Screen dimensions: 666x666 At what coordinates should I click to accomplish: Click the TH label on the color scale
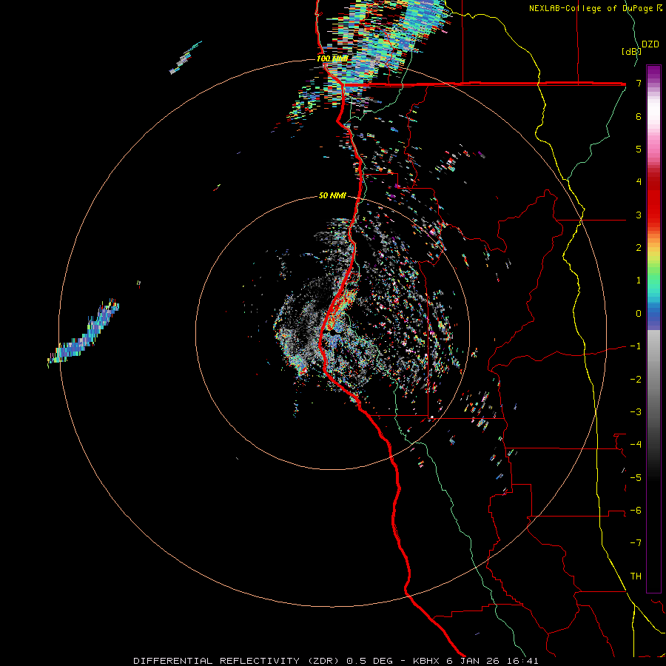[x=636, y=576]
